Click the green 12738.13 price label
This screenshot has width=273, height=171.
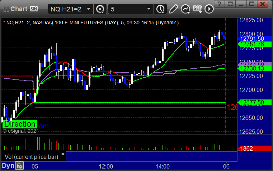tap(255, 68)
